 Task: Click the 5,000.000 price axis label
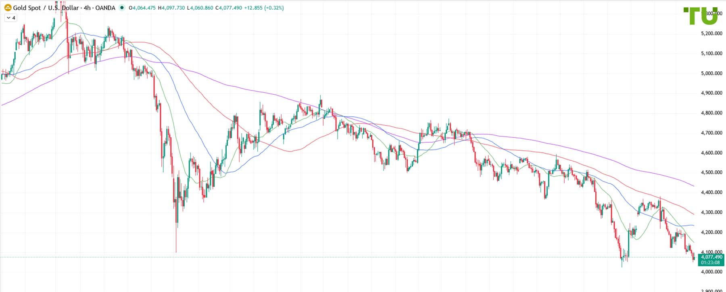[711, 73]
